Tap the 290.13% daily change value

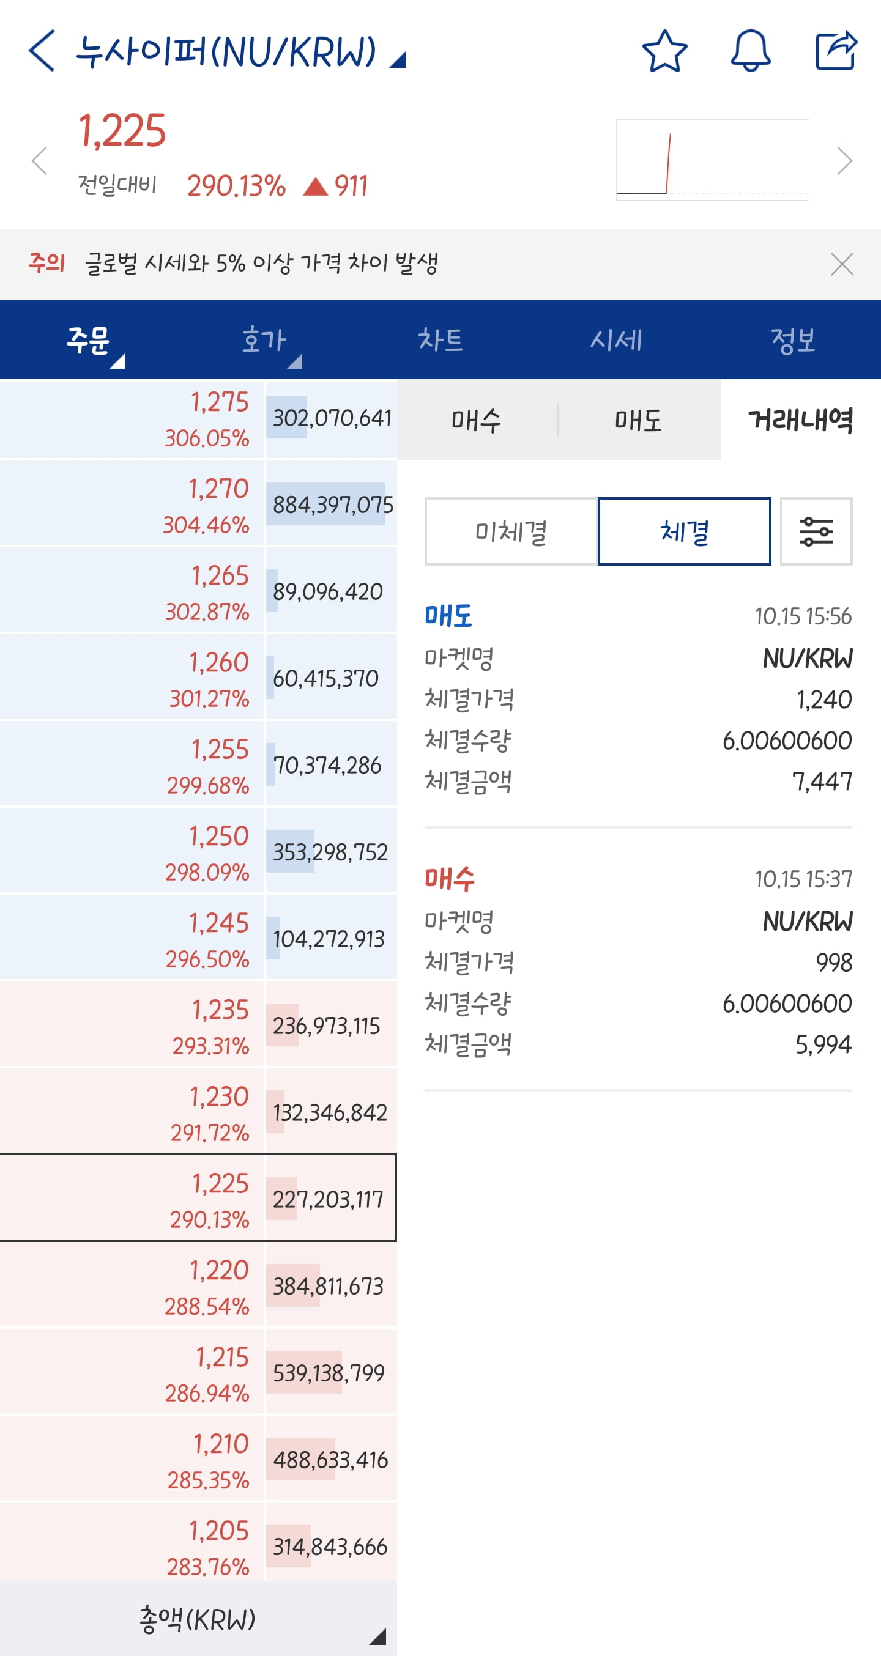(x=236, y=186)
